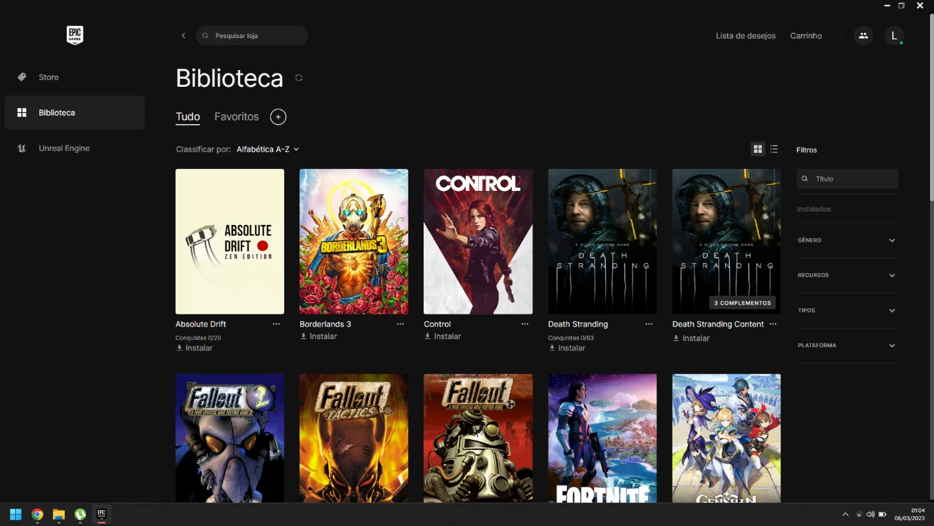Open the profile avatar menu
934x526 pixels.
895,35
